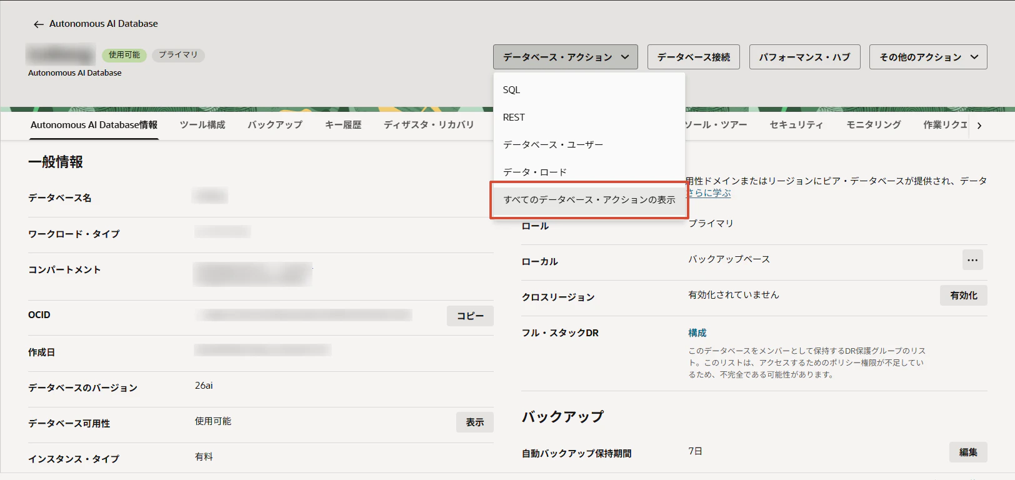Viewport: 1015px width, 480px height.
Task: Click the 使用可能 value for データベース可用性
Action: (x=213, y=421)
